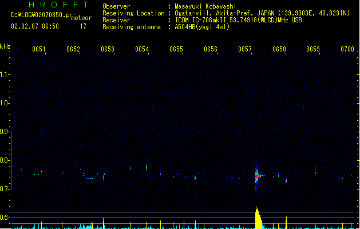This screenshot has height=229, width=360.
Task: Click the Receiving antenna label
Action: (132, 27)
